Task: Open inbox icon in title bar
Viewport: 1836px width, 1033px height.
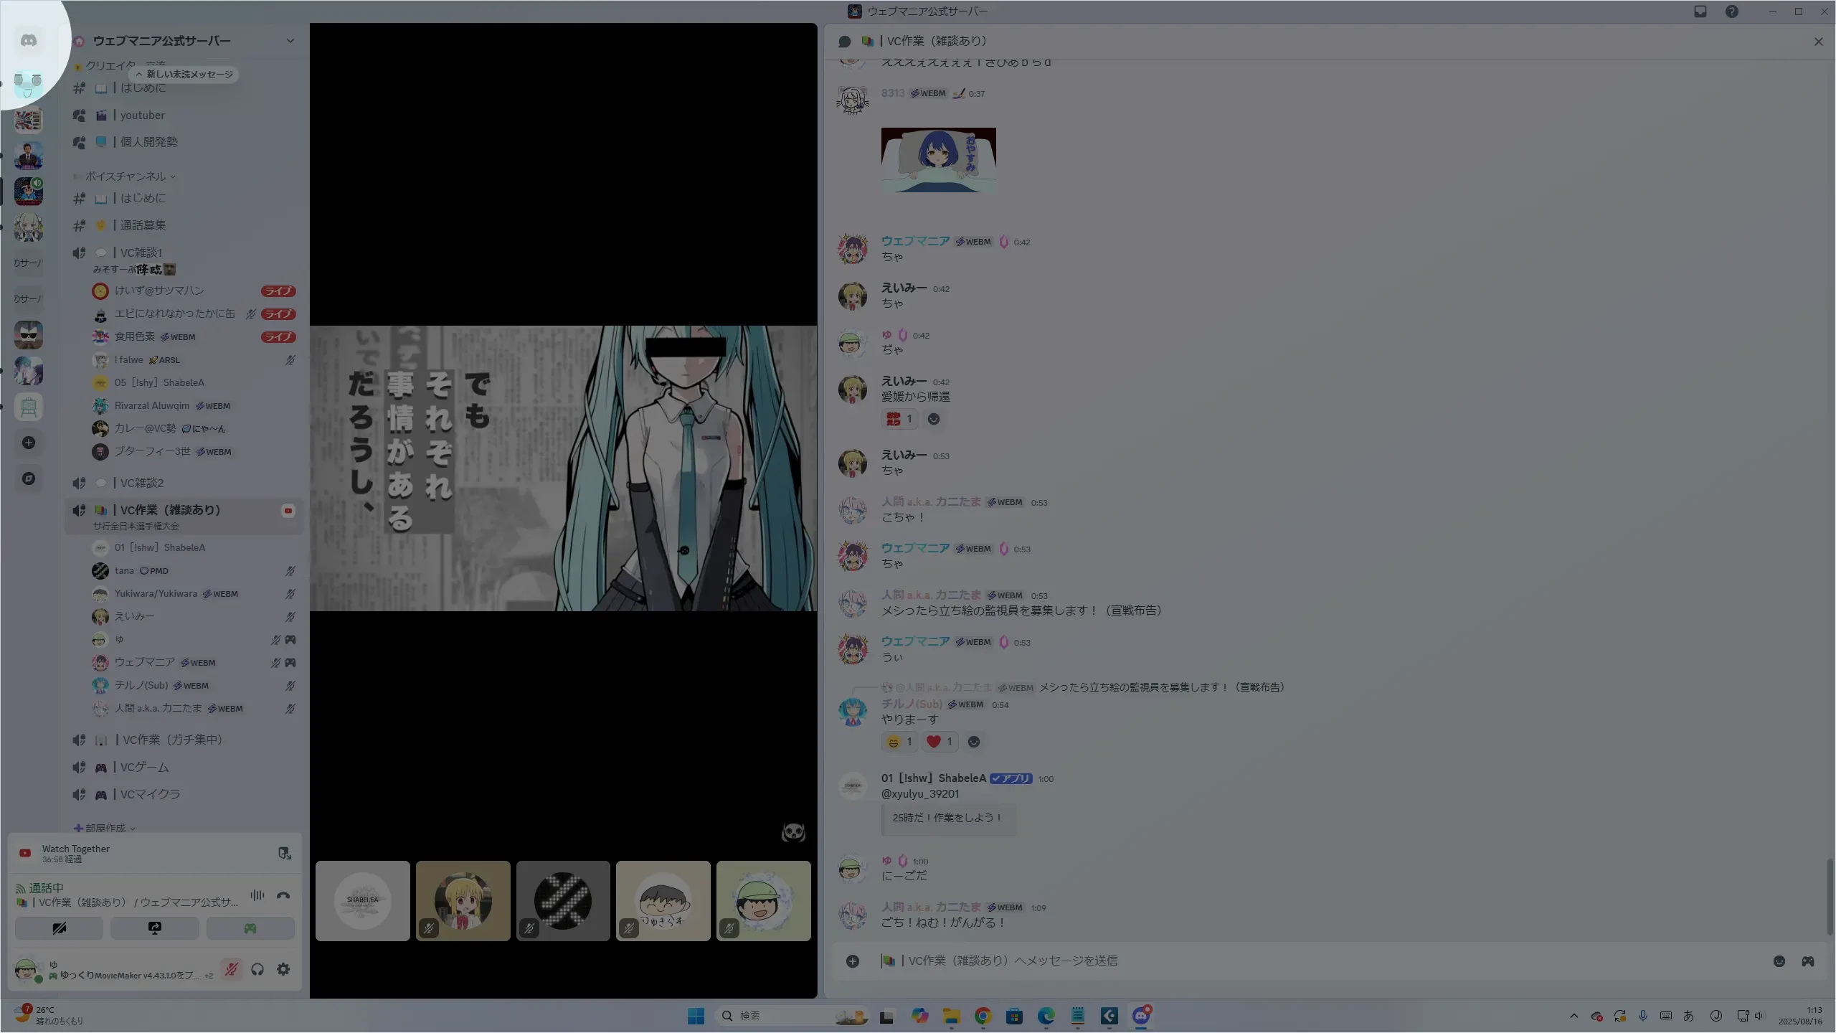Action: pos(1700,11)
